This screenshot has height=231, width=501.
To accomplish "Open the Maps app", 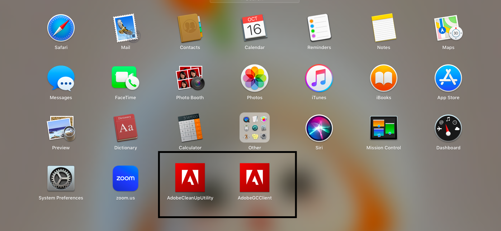I will (448, 28).
